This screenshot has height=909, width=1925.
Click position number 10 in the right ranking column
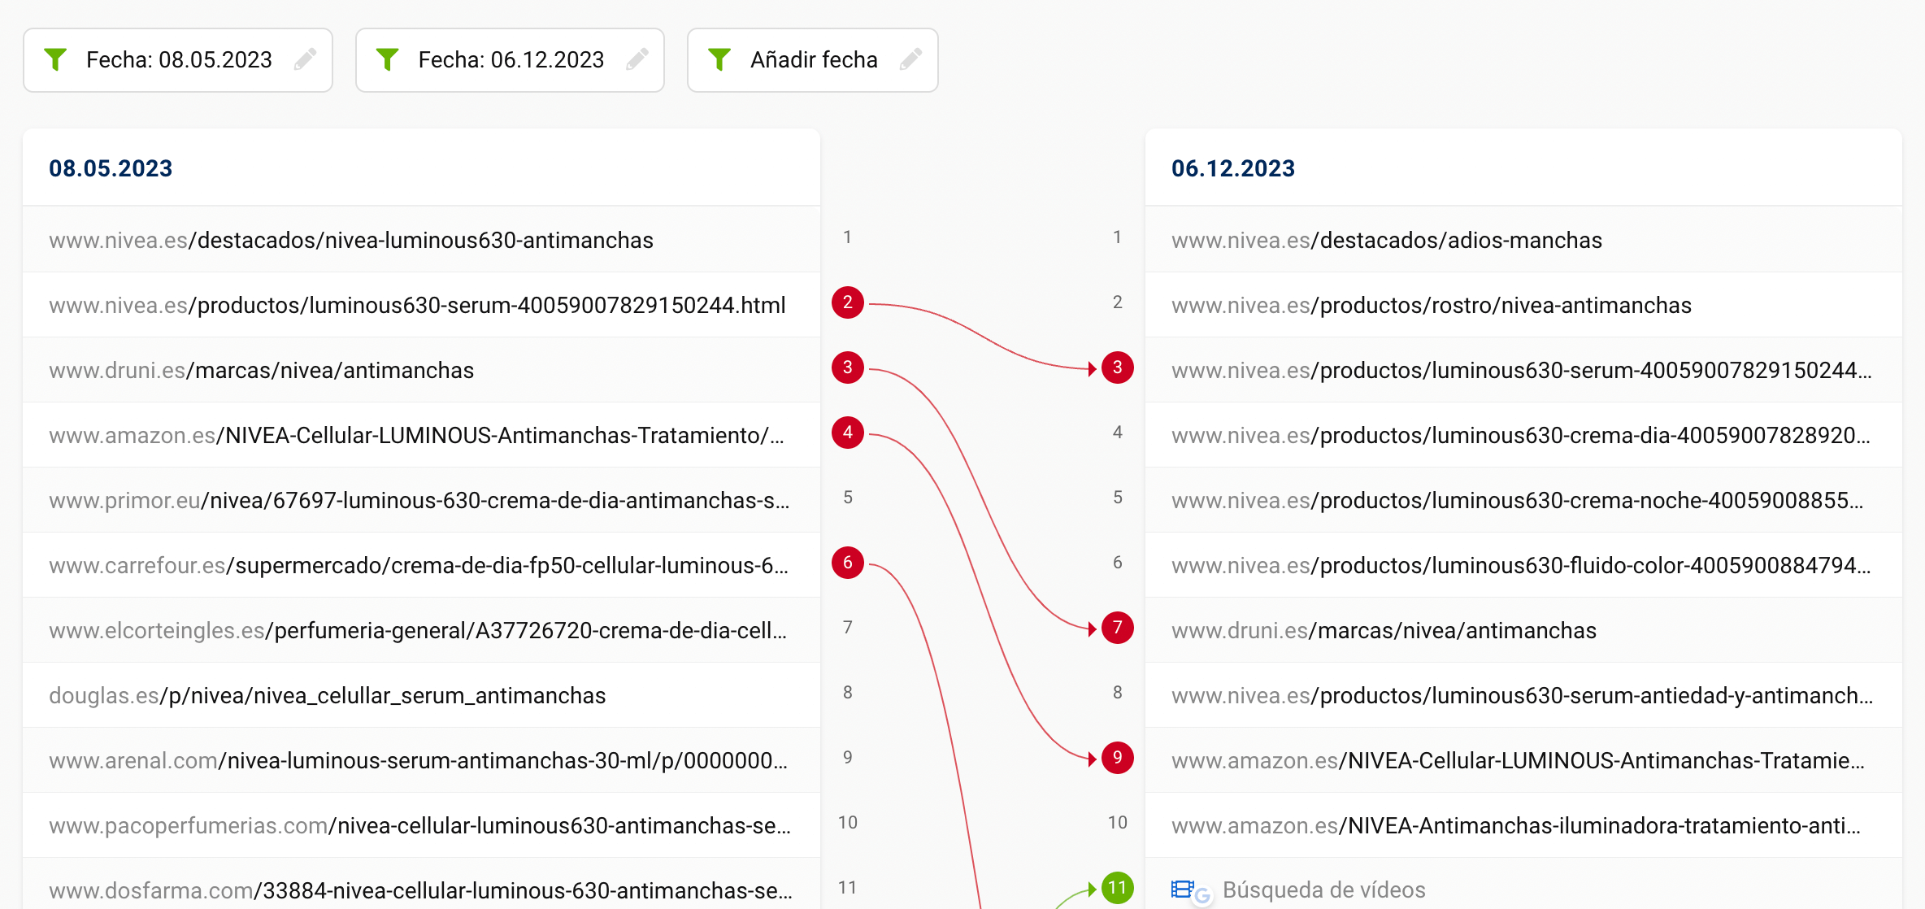click(x=1118, y=823)
